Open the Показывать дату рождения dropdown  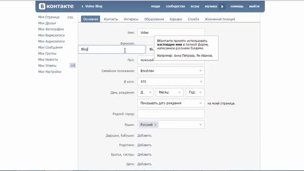click(x=171, y=103)
